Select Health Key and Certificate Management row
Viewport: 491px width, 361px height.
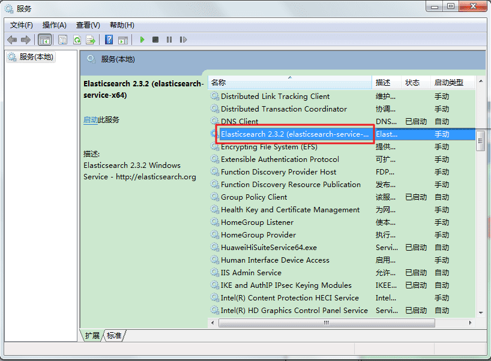point(342,210)
